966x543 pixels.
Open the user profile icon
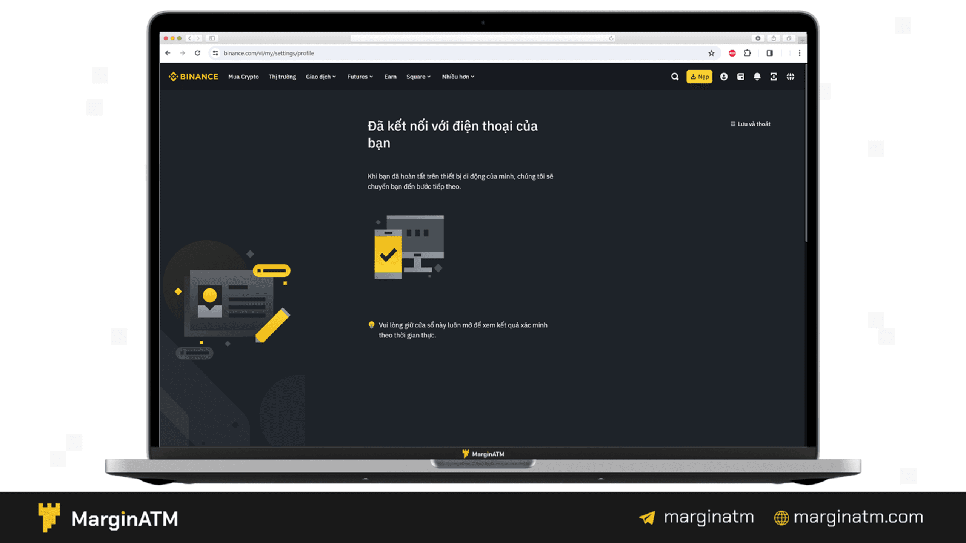tap(724, 77)
